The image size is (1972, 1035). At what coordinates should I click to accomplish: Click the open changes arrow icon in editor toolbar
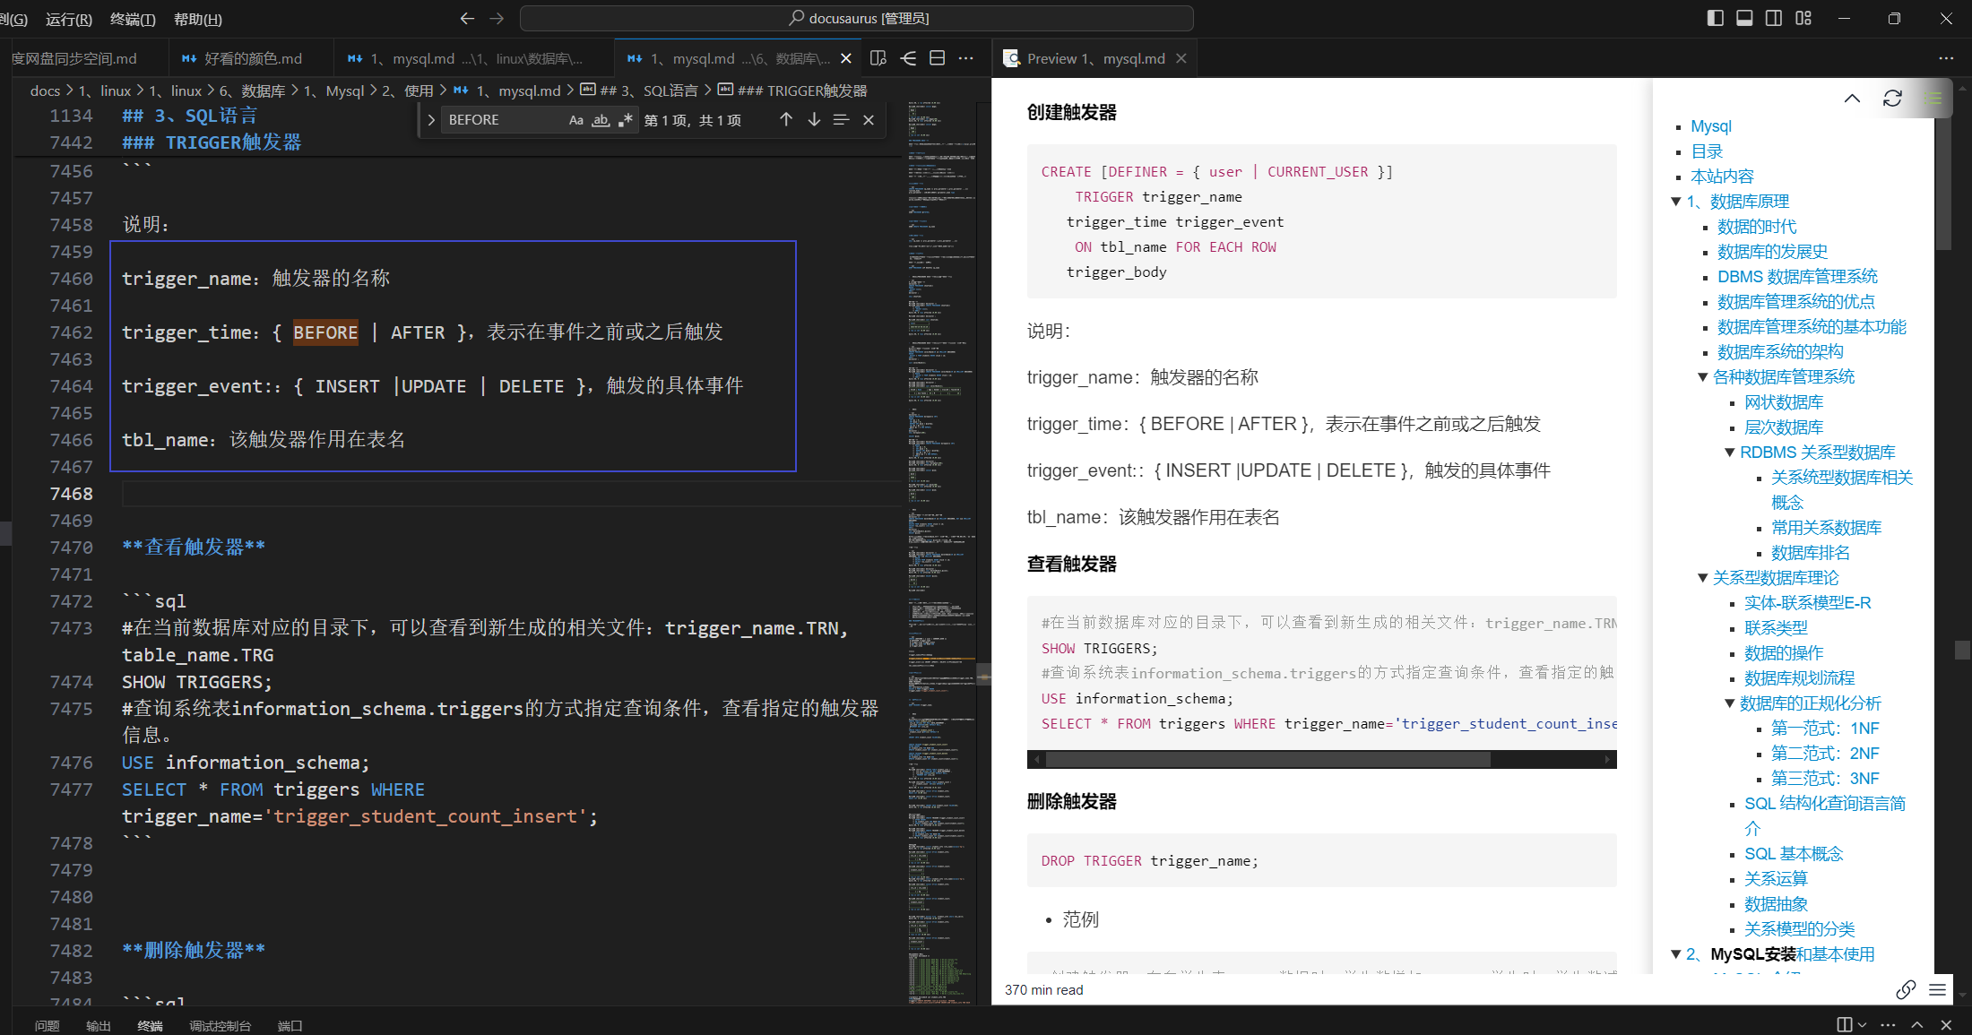[x=908, y=58]
